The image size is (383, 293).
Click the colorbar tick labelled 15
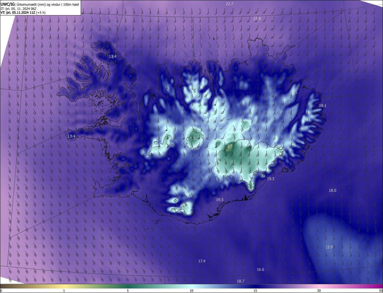(x=255, y=291)
